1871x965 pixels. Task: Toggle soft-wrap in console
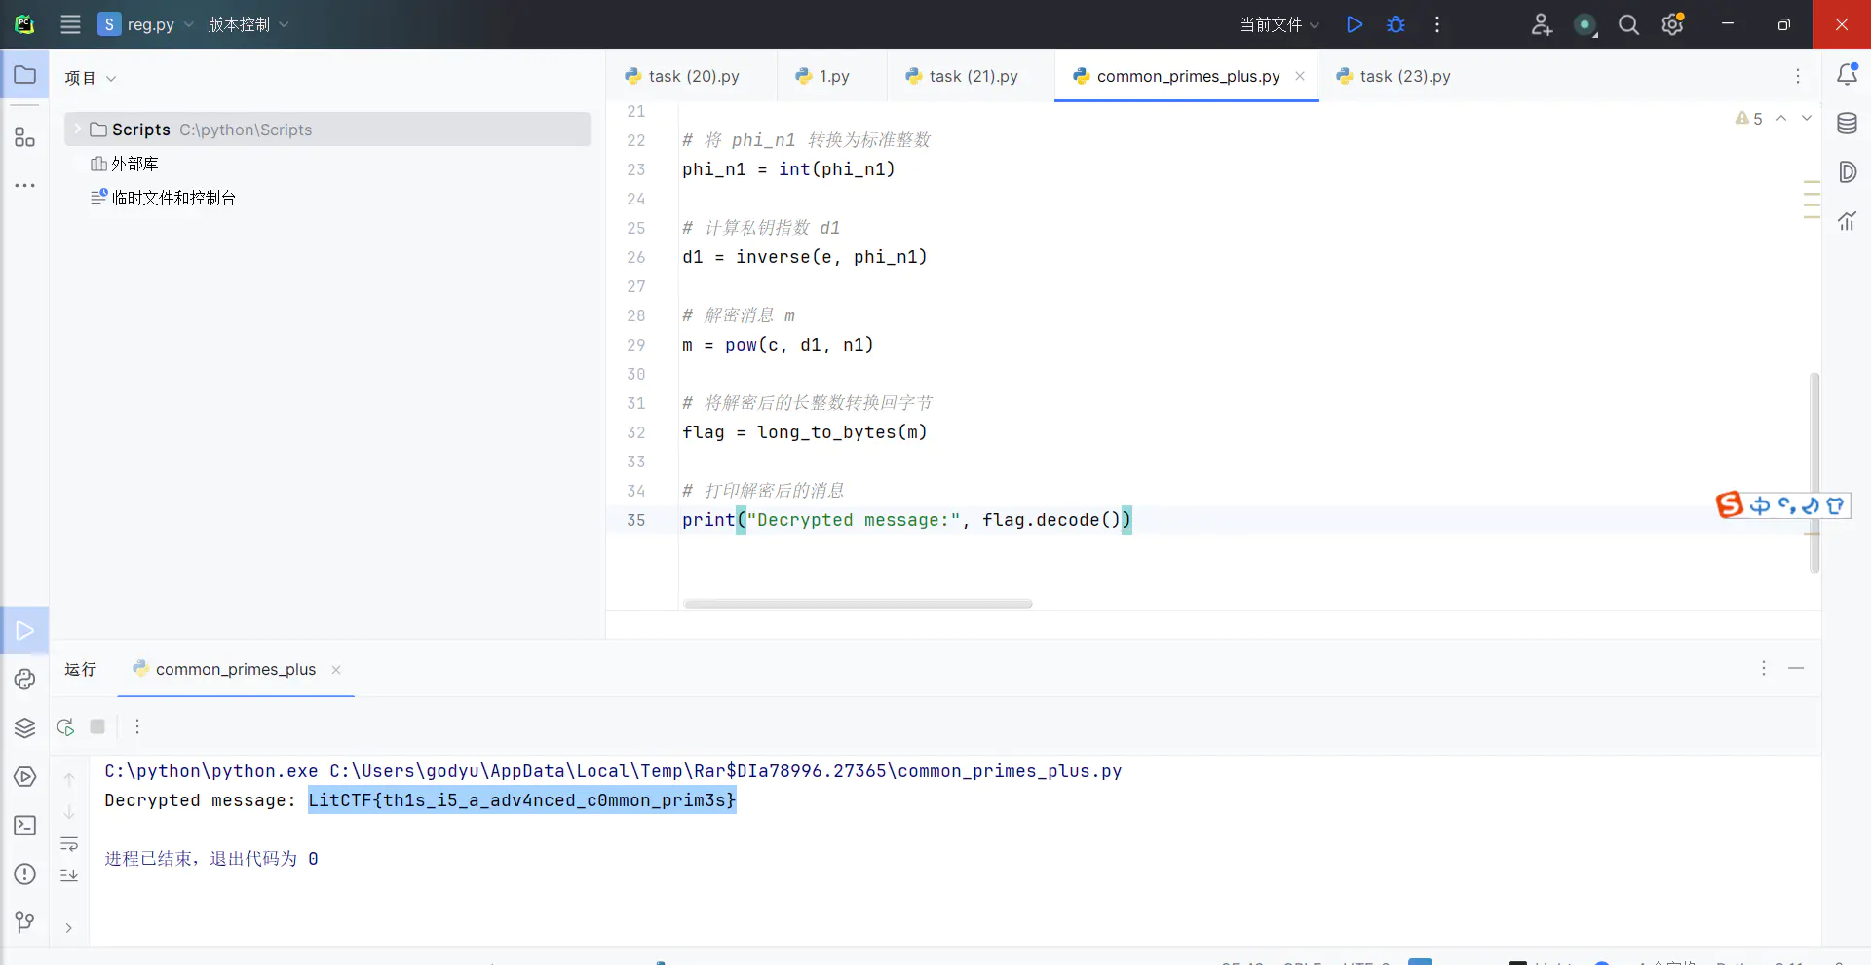(x=69, y=843)
